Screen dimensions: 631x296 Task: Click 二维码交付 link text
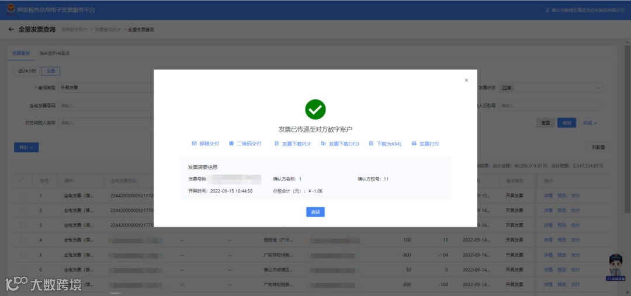[x=249, y=144]
